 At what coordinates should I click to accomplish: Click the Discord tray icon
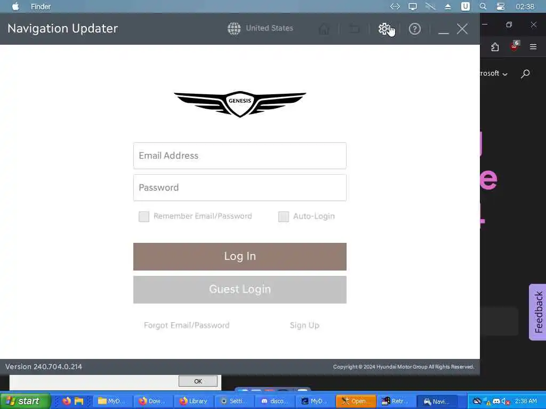[x=496, y=402]
